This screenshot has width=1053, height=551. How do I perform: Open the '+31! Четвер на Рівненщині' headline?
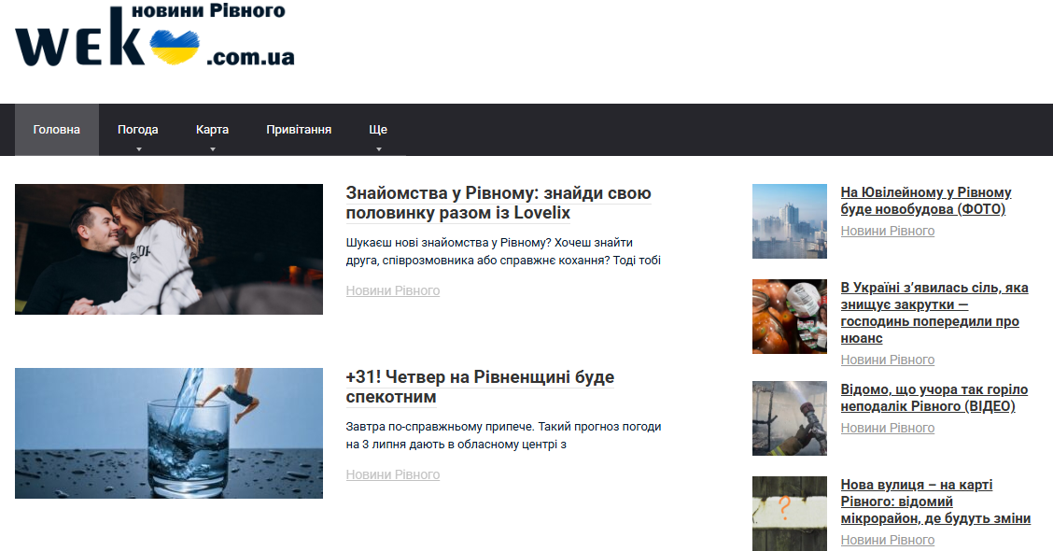[480, 387]
